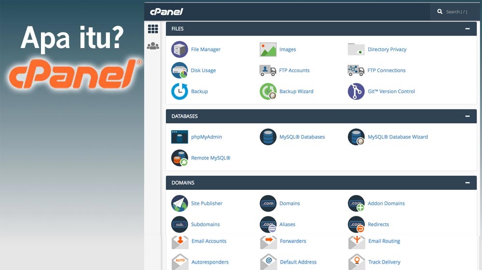Click the grid home icon in sidebar
Image resolution: width=482 pixels, height=270 pixels.
[x=153, y=29]
